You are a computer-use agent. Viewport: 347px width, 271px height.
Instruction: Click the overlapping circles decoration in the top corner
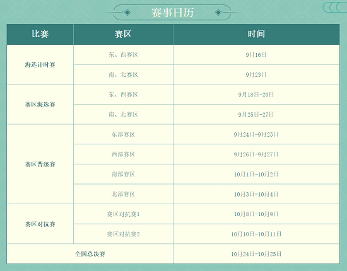(x=335, y=8)
